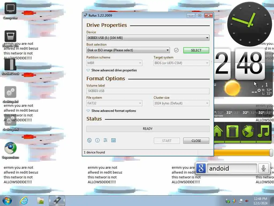Click the checksum checkmark icon beside SELECT
Screen dimensions: 274x206
[176, 50]
